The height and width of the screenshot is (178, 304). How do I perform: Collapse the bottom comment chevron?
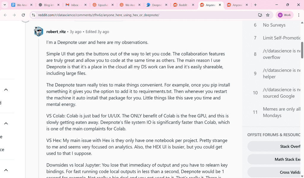click(x=6, y=170)
